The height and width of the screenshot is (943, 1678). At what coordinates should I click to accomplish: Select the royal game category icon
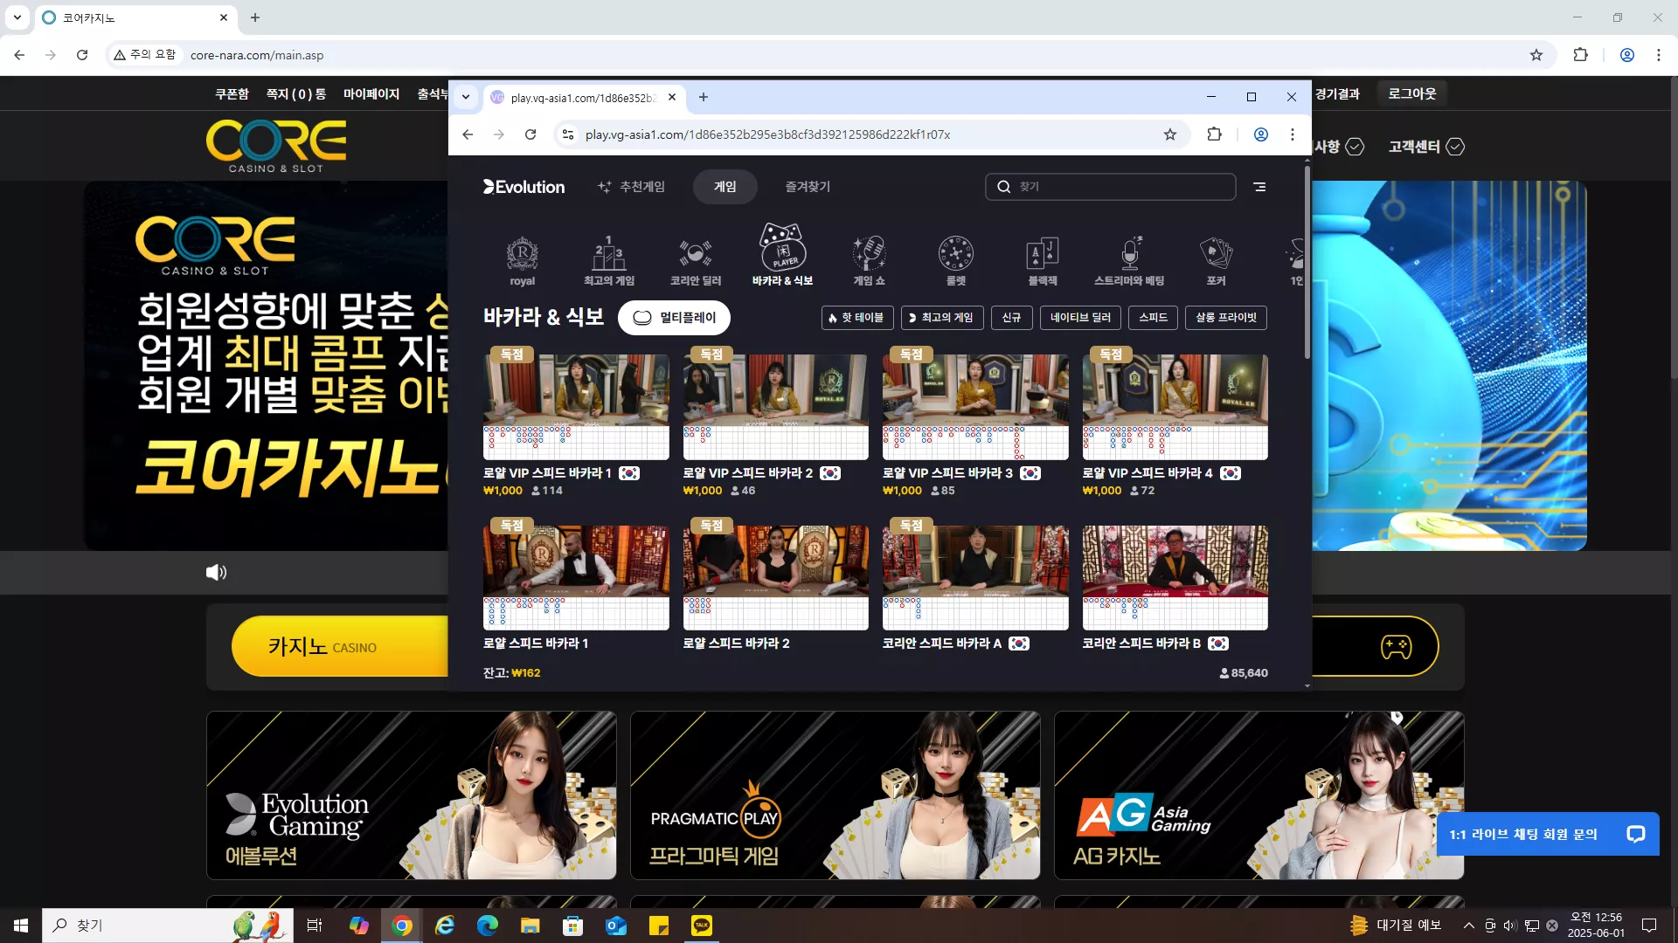point(522,260)
